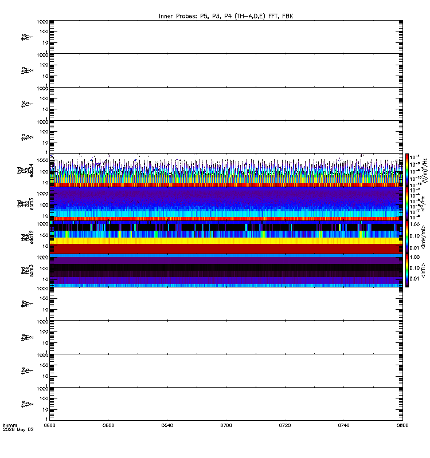Click the '2026 May 02' date label
Screen dimensions: 430x458
(x=18, y=430)
